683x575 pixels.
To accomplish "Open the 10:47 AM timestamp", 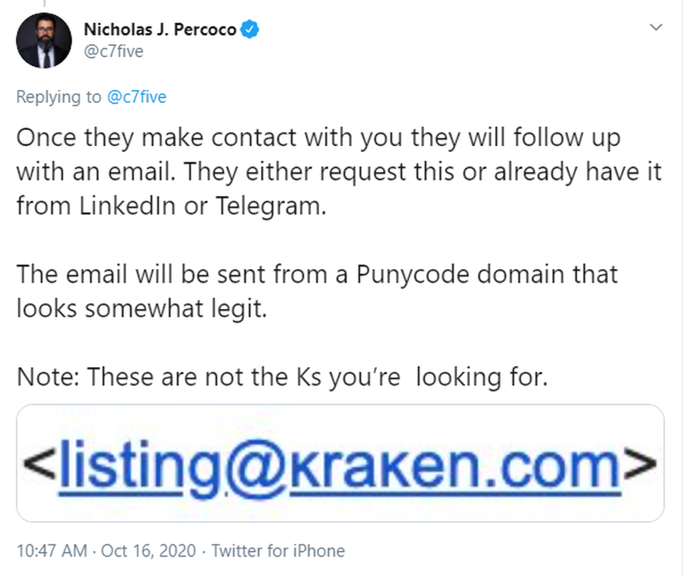I will (52, 551).
